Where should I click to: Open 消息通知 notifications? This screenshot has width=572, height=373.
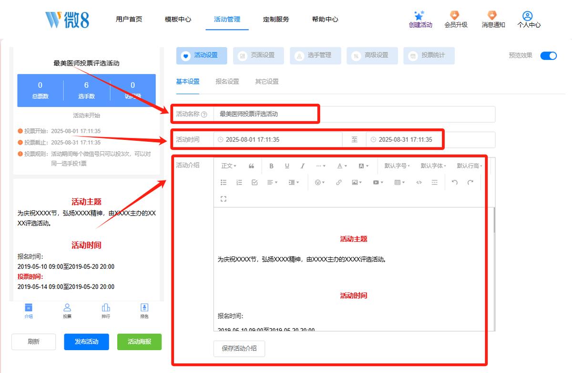[x=493, y=20]
